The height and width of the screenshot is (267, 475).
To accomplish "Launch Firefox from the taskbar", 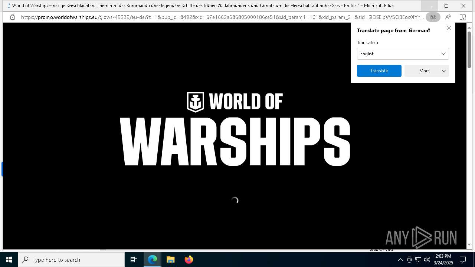I will [x=189, y=260].
